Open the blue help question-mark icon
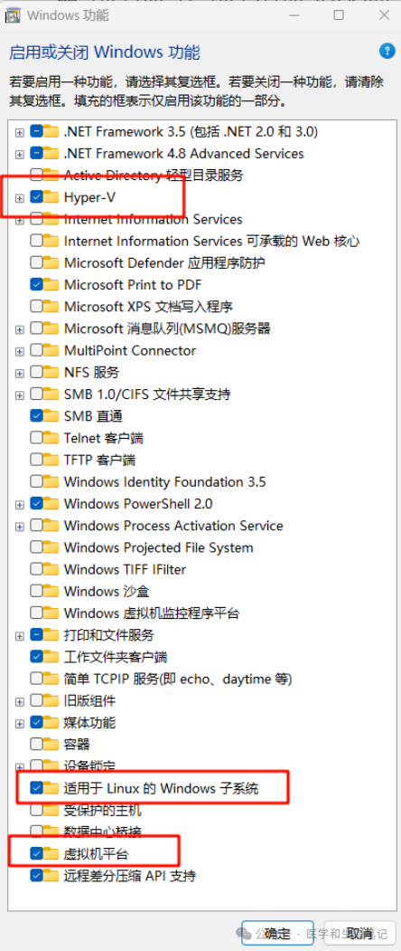Image resolution: width=401 pixels, height=951 pixels. tap(387, 51)
